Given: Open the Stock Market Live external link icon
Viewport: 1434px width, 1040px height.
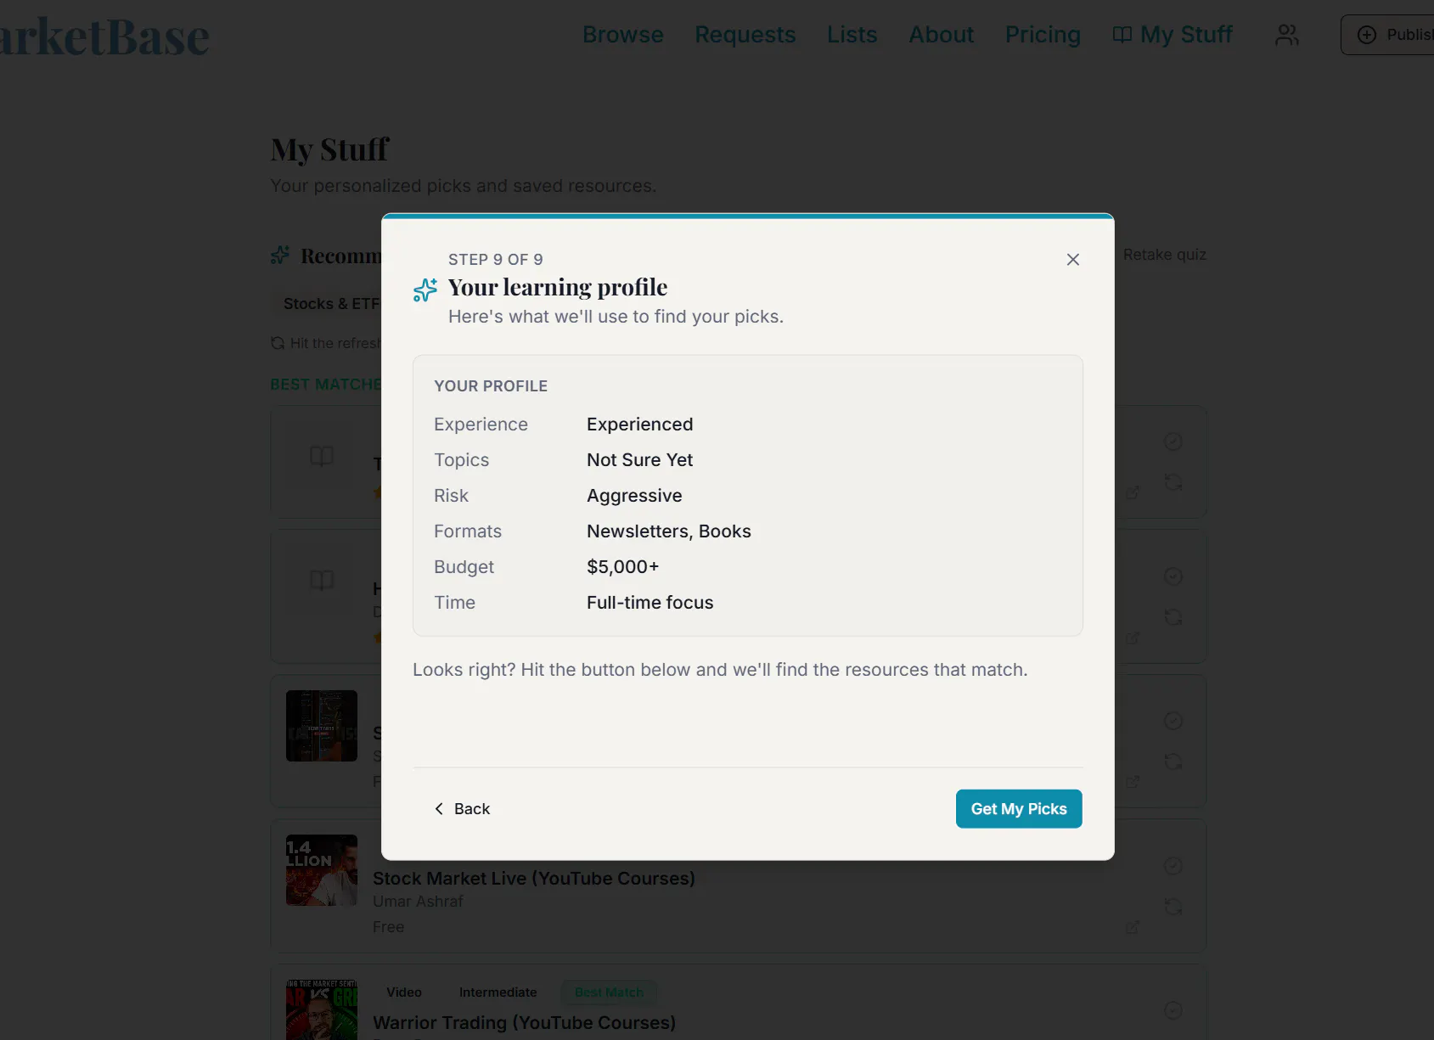Looking at the screenshot, I should click(1133, 927).
